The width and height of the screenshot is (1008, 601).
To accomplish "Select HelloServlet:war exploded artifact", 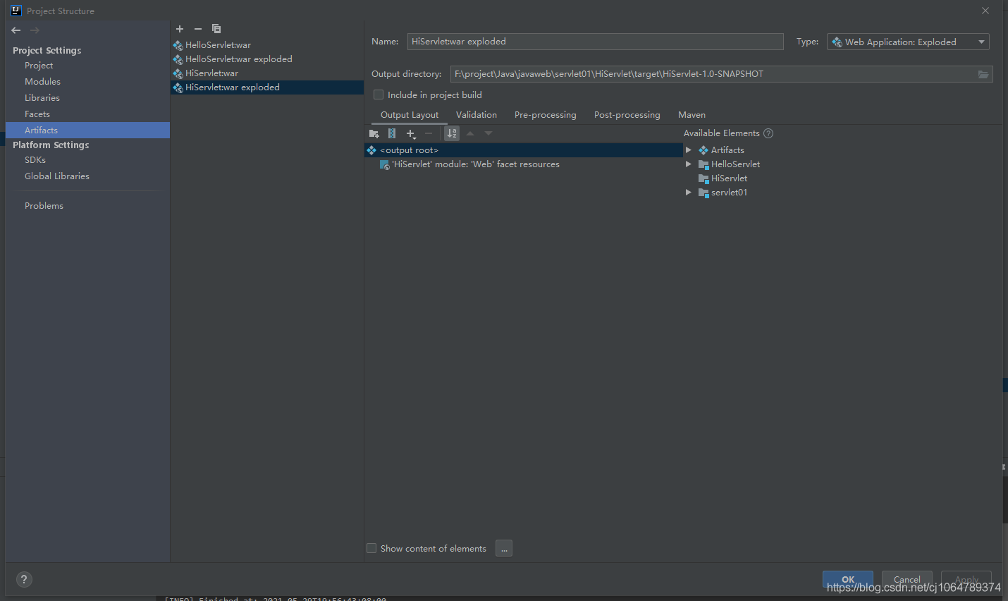I will pos(238,59).
